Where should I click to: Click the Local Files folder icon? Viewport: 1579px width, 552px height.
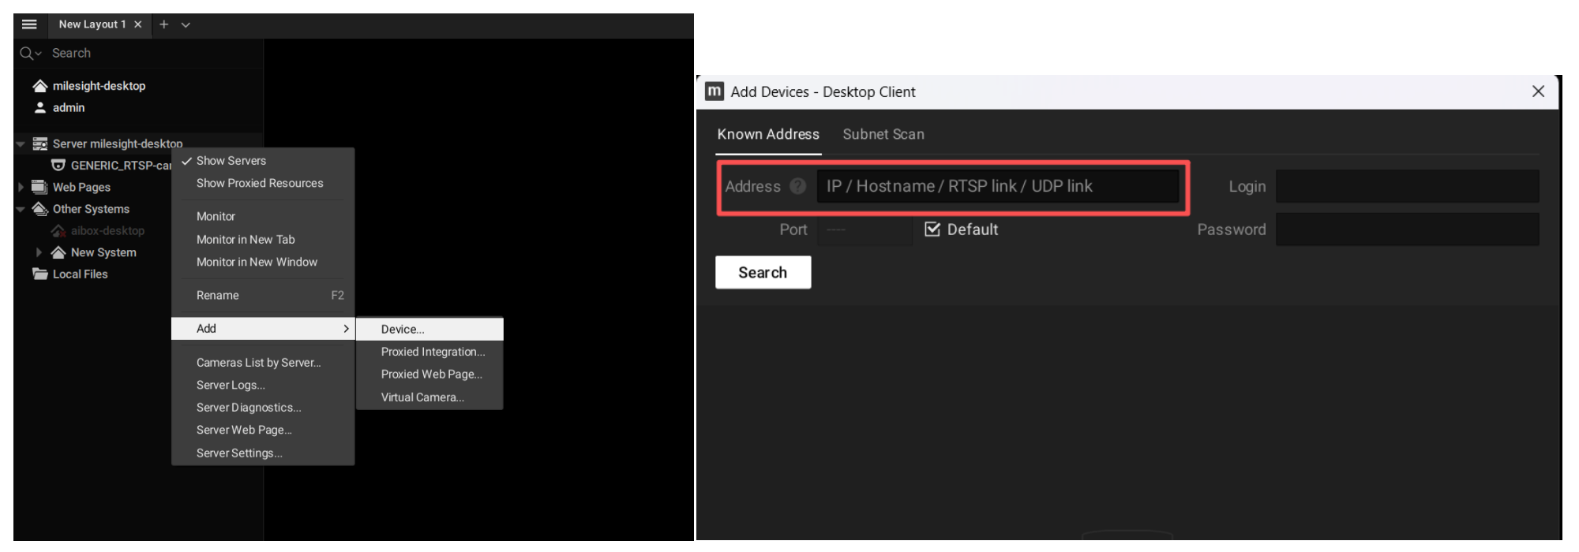[39, 274]
